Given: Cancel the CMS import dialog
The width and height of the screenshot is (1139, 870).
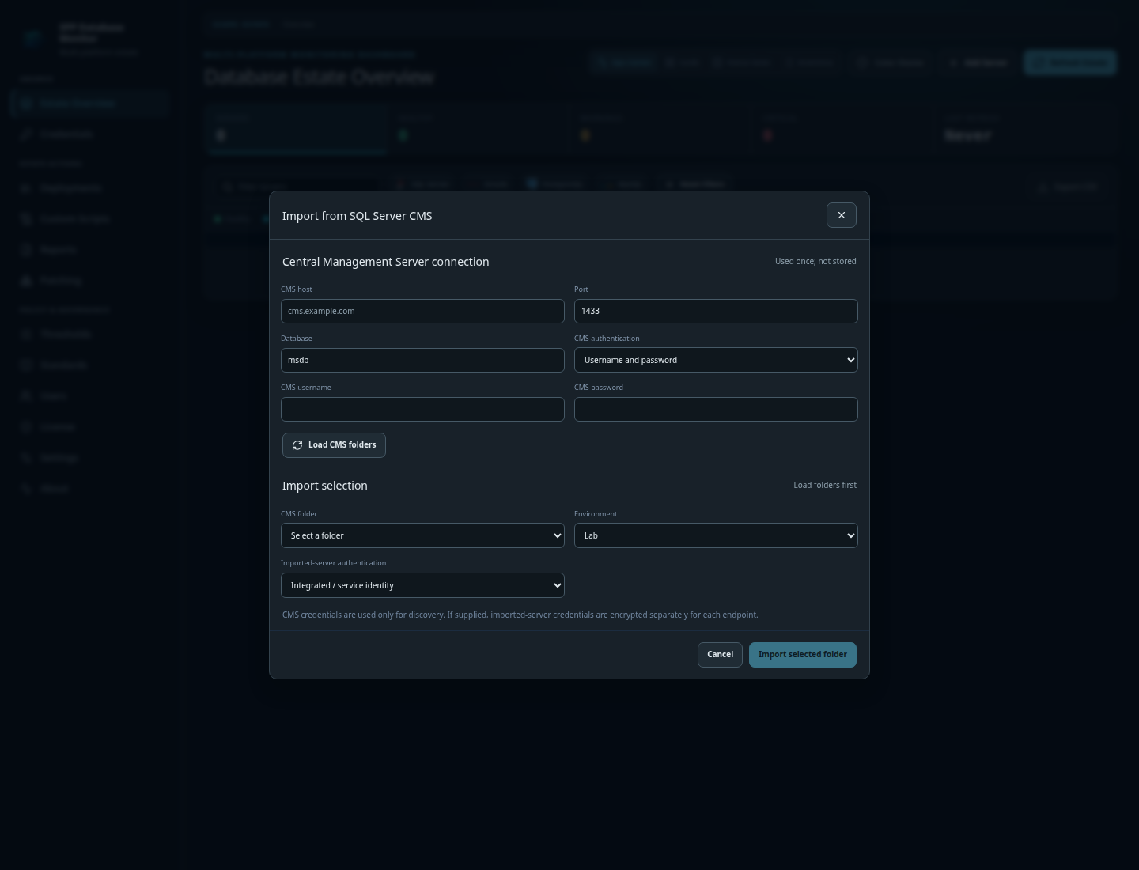Looking at the screenshot, I should [720, 655].
